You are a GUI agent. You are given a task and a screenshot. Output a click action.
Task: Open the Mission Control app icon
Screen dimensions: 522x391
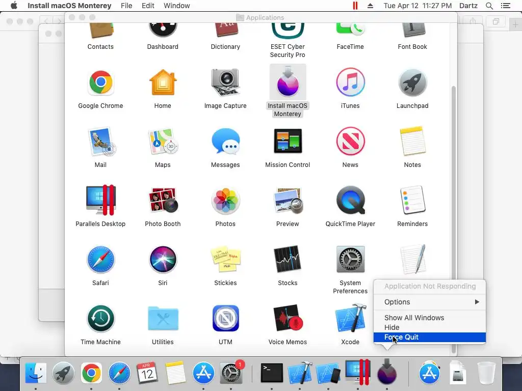(288, 142)
